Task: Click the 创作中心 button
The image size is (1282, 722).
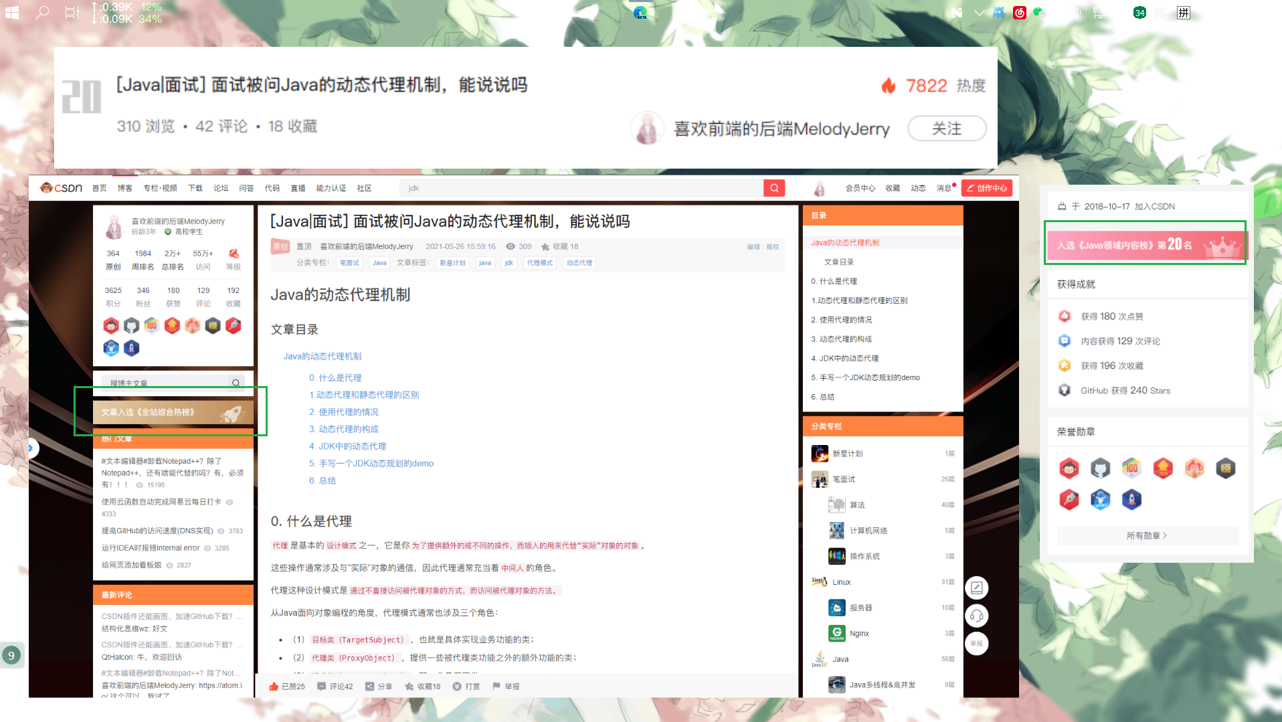Action: (x=987, y=188)
